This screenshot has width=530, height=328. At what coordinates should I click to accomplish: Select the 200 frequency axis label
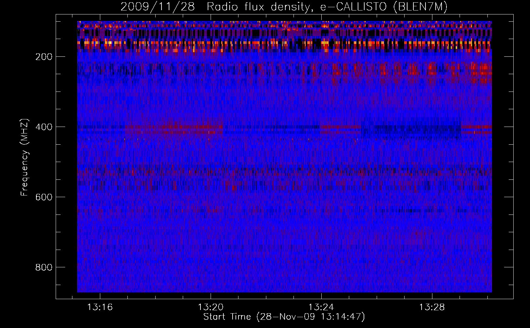tap(44, 57)
